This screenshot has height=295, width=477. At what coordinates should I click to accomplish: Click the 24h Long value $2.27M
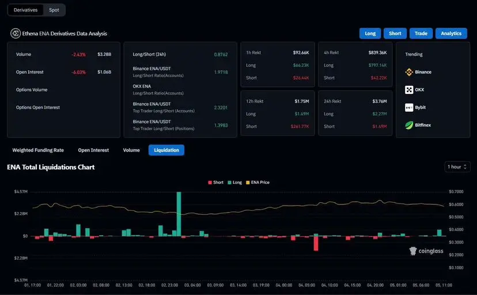click(380, 114)
